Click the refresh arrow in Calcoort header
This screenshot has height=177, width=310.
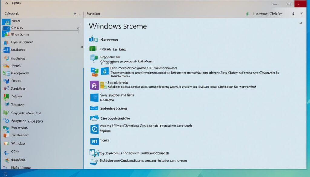[75, 14]
